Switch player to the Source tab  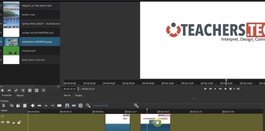tap(67, 95)
